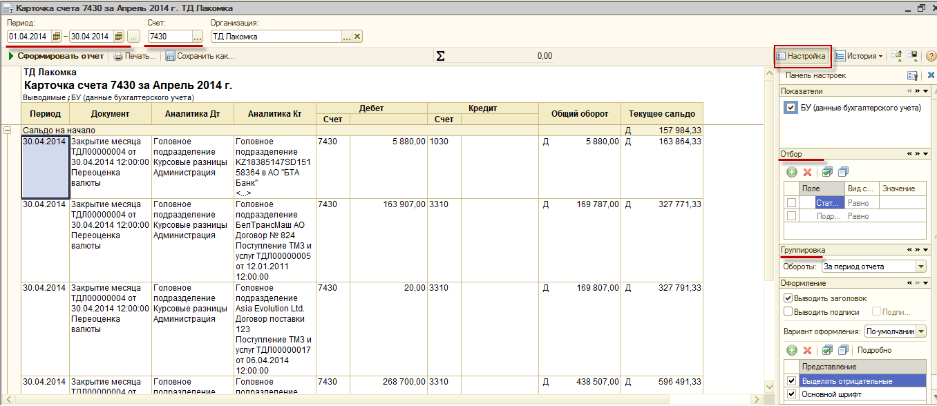The height and width of the screenshot is (406, 937).
Task: Toggle the Настройка settings panel button
Action: click(x=801, y=56)
